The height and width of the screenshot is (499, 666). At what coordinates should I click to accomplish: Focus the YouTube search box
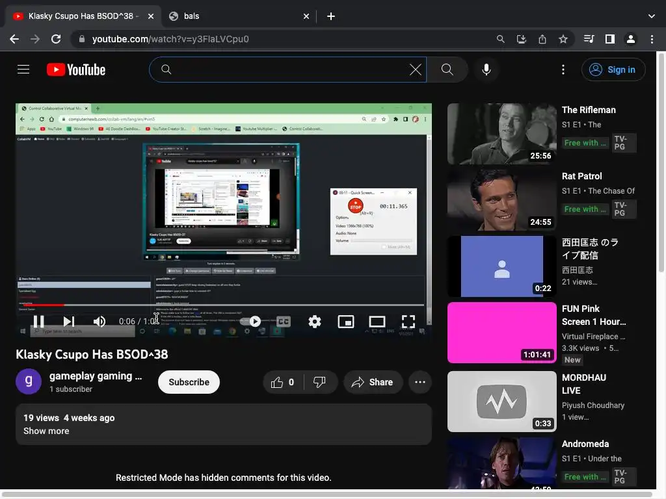[287, 70]
